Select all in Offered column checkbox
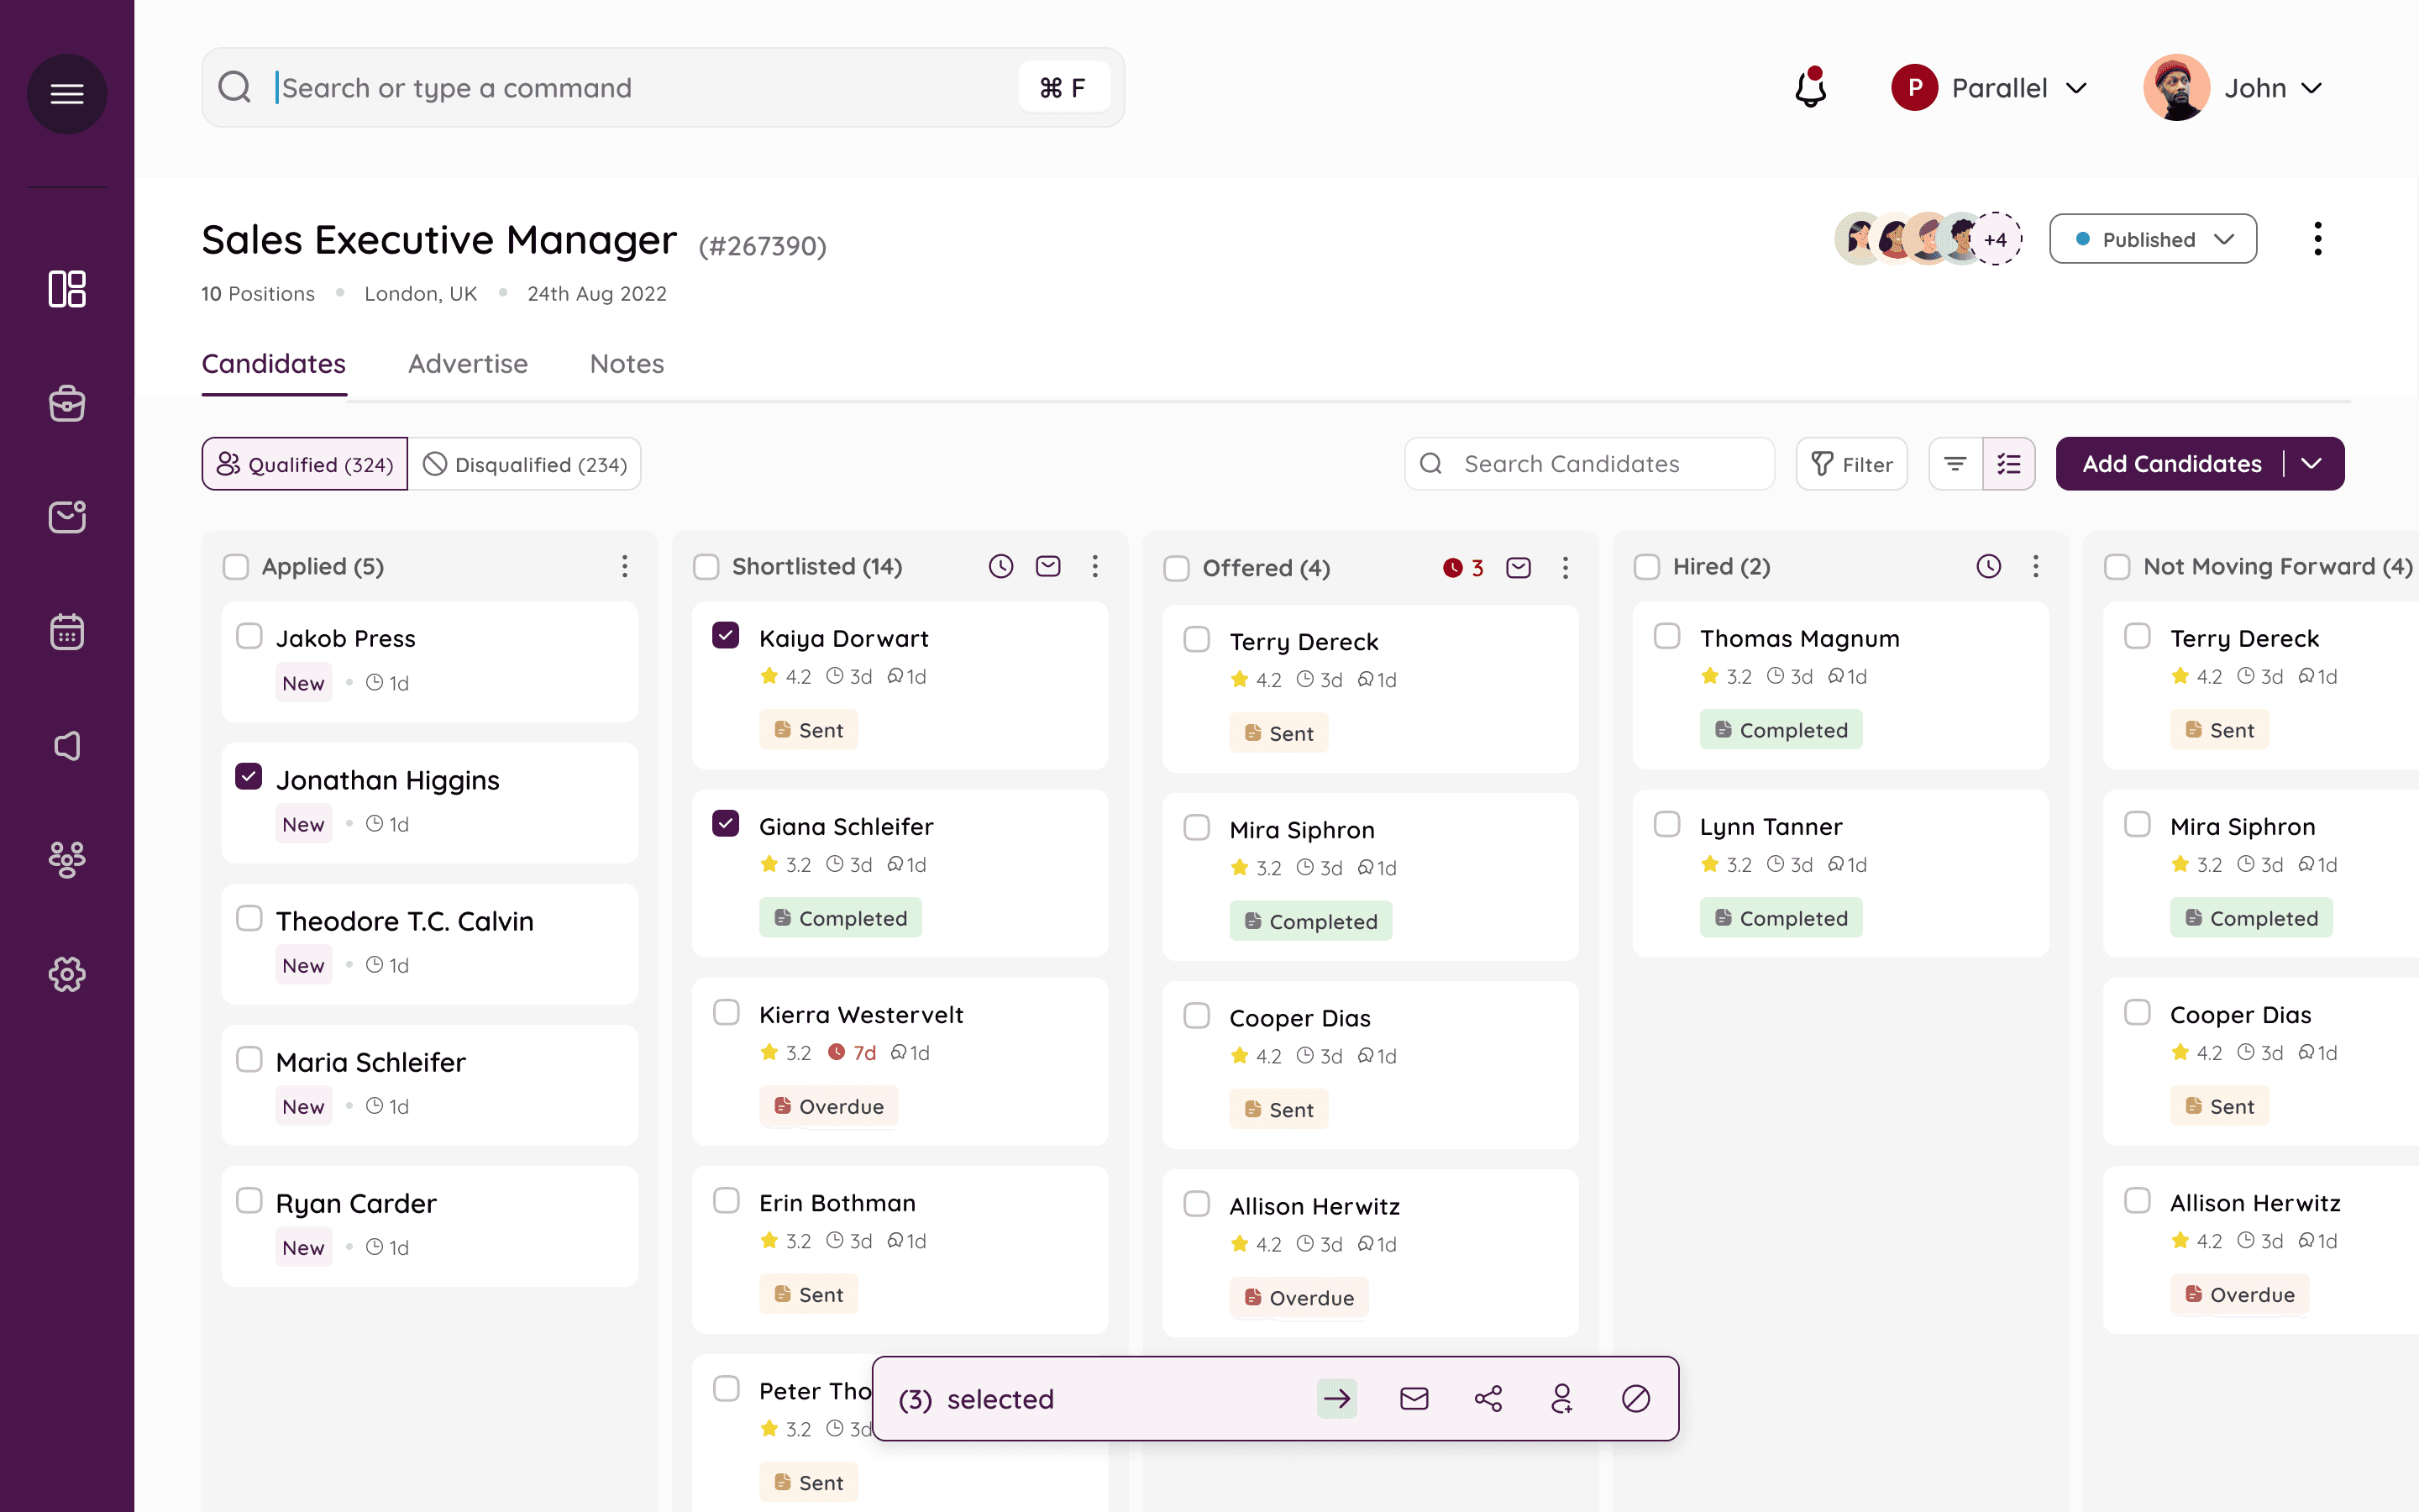The image size is (2419, 1512). (x=1177, y=568)
